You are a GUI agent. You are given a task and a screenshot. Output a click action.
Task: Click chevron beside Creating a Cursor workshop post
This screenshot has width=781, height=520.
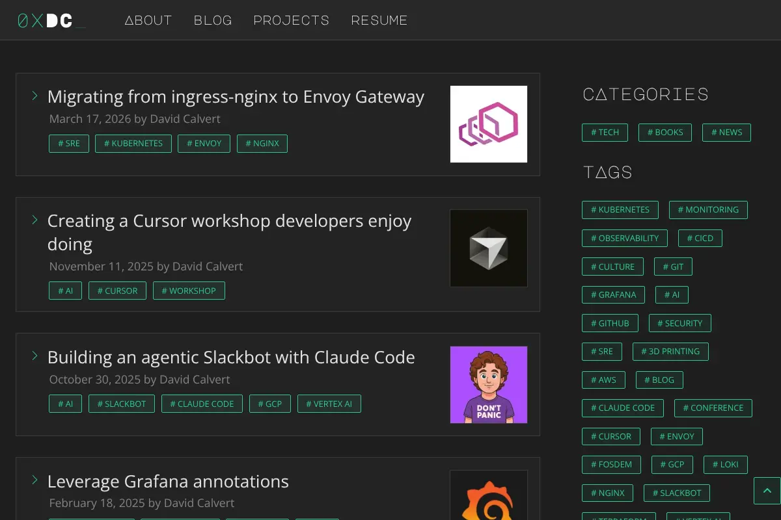(x=35, y=220)
